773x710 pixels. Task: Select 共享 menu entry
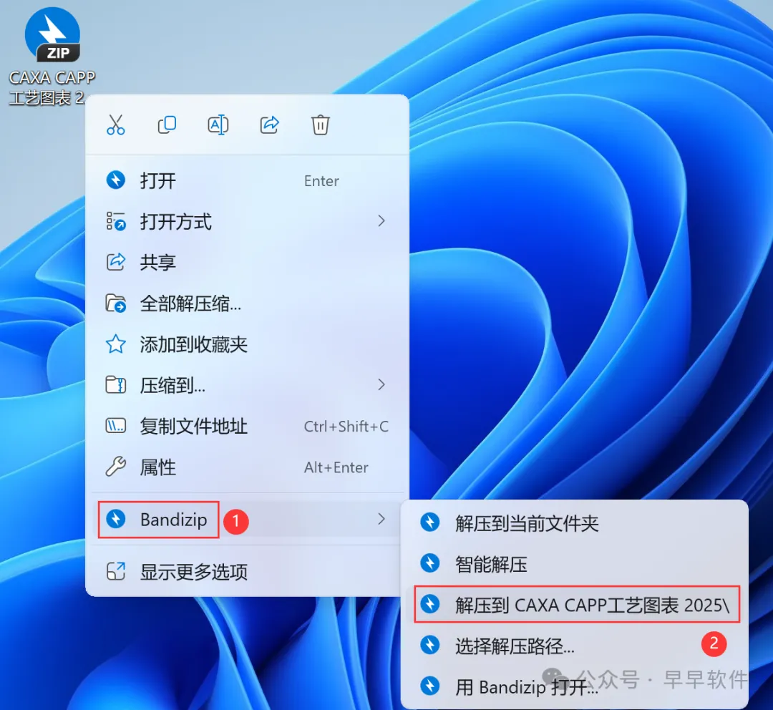tap(246, 262)
